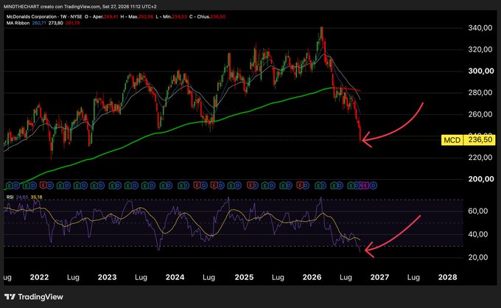Click the Lug label between 2027 and 2028

click(413, 277)
